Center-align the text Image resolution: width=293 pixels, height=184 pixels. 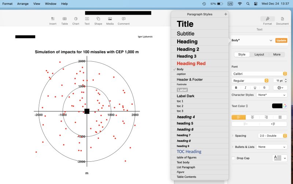pyautogui.click(x=252, y=117)
